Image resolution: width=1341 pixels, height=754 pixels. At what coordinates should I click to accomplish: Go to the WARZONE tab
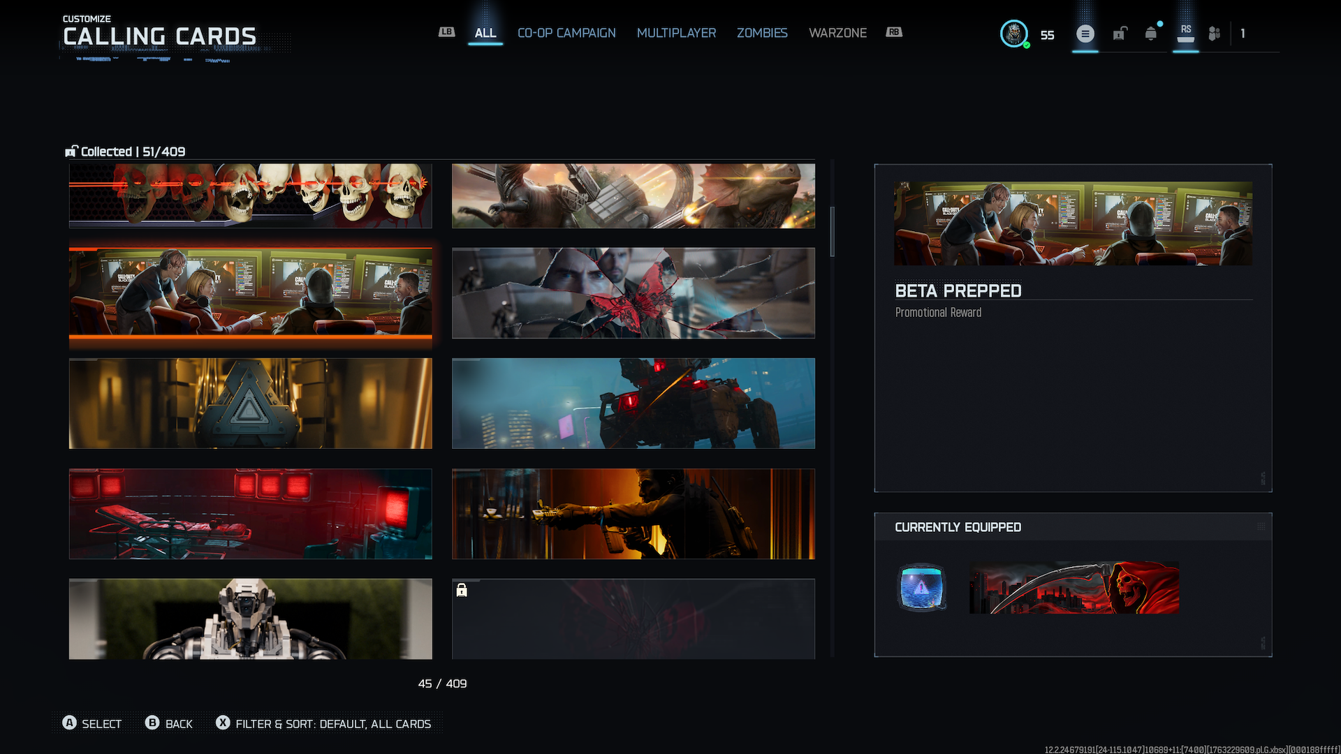837,33
